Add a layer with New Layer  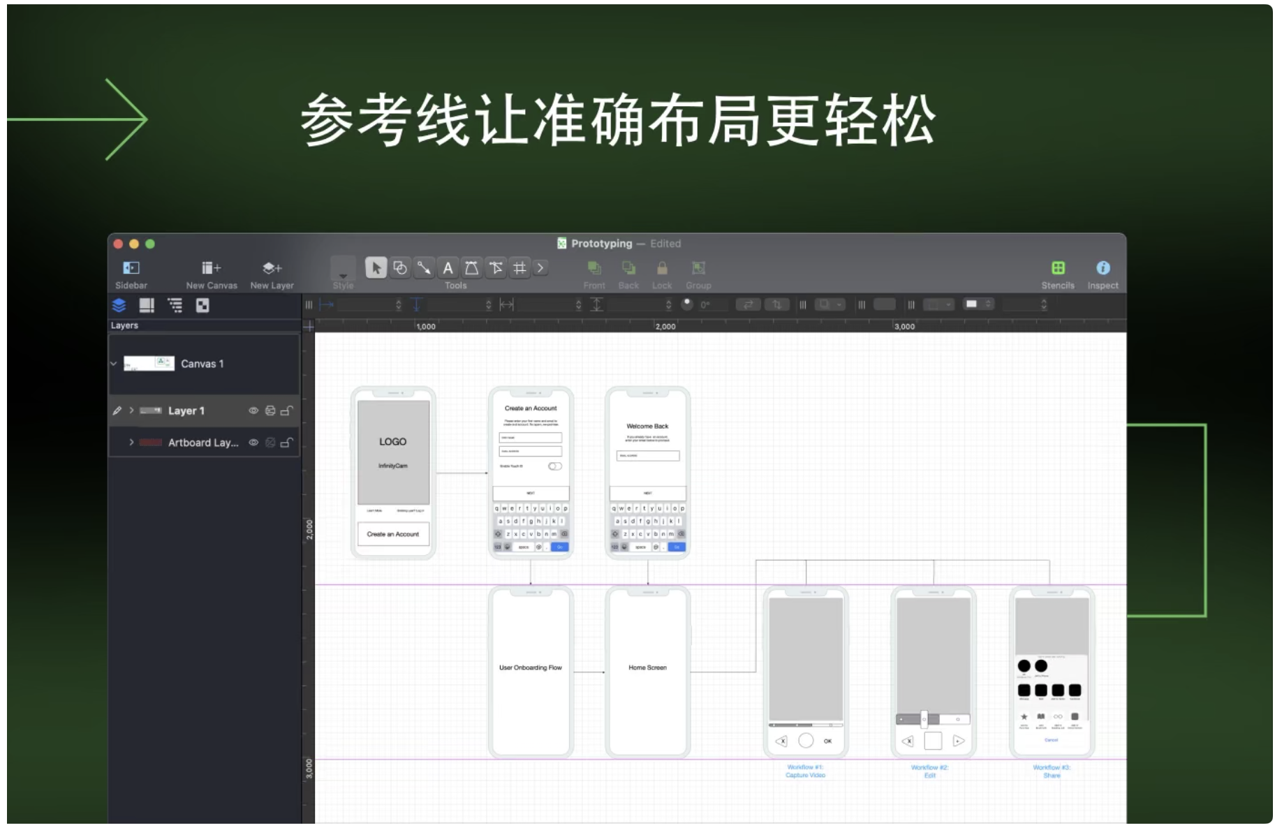point(272,268)
